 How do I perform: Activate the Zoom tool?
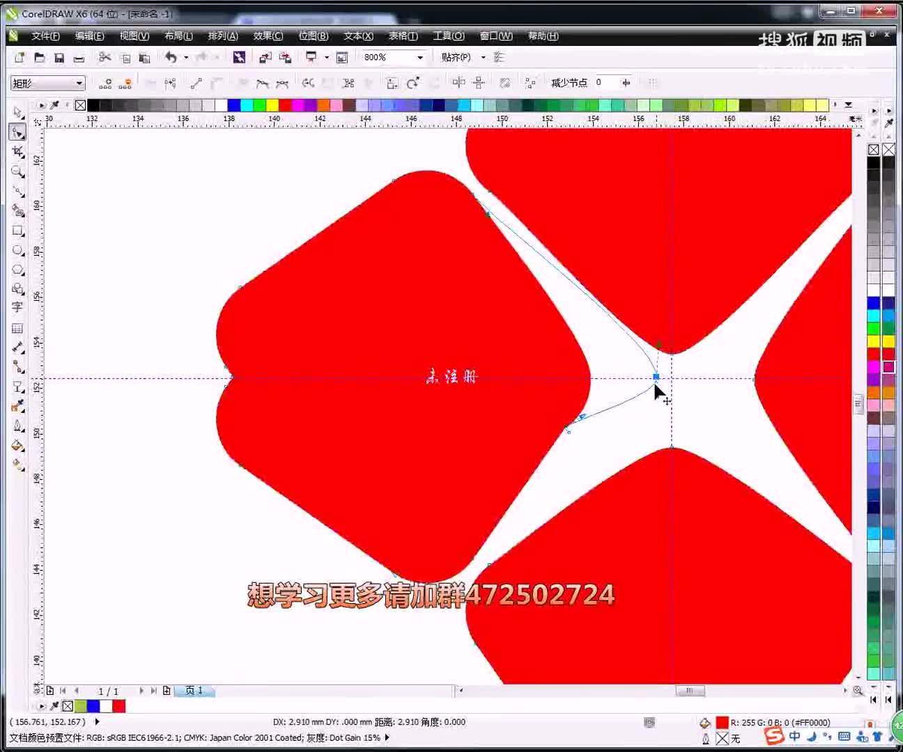(18, 172)
